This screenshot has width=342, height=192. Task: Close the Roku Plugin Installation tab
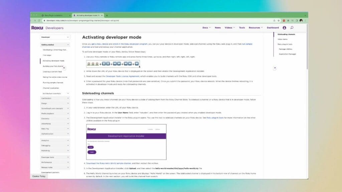70,15
